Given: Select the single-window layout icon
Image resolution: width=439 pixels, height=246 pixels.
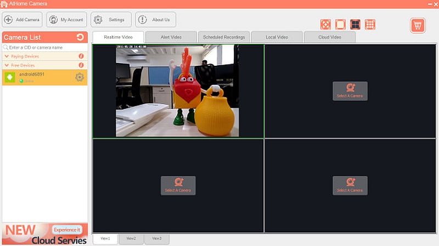Looking at the screenshot, I should click(x=340, y=25).
